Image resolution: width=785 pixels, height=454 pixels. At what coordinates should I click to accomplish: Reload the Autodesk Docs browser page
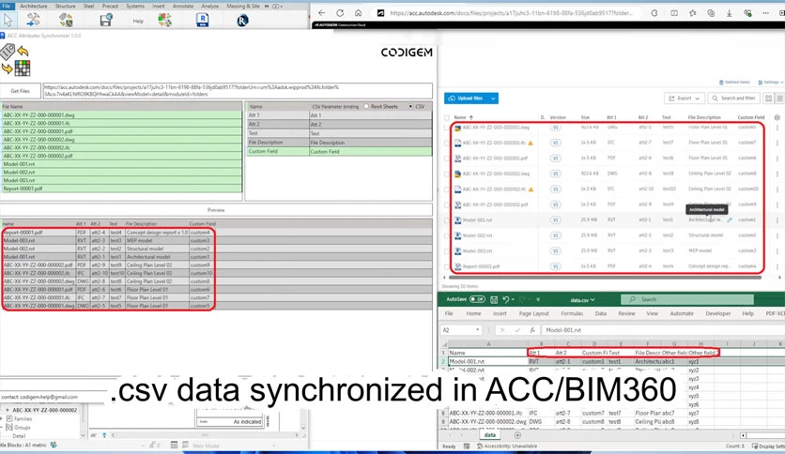340,13
